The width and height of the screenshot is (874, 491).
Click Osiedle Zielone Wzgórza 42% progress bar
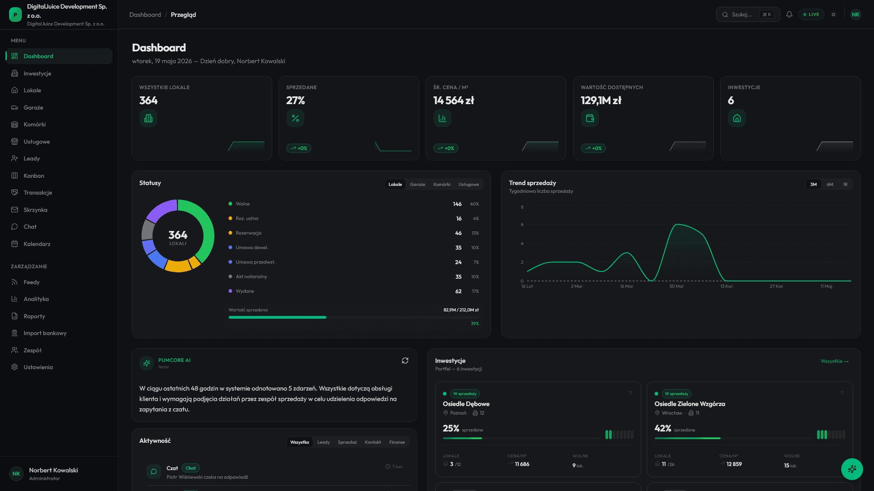coord(732,438)
